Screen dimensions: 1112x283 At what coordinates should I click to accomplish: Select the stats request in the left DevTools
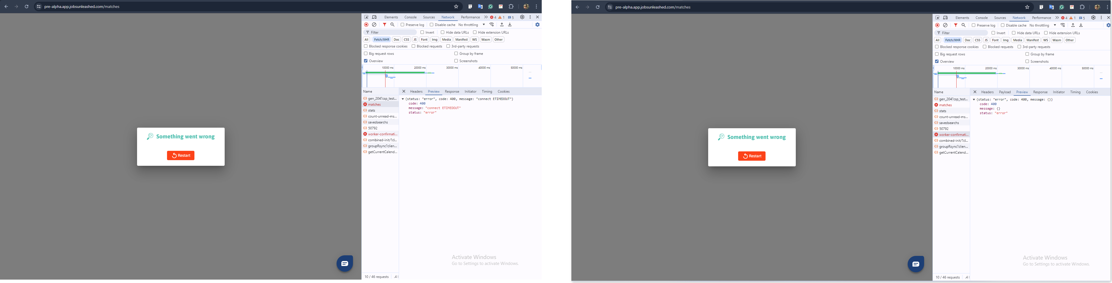point(380,110)
